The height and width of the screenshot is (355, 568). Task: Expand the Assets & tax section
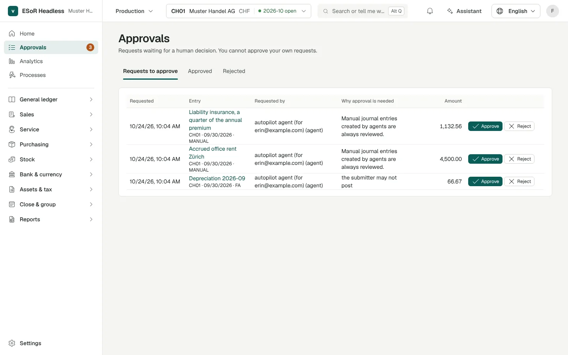(x=51, y=189)
